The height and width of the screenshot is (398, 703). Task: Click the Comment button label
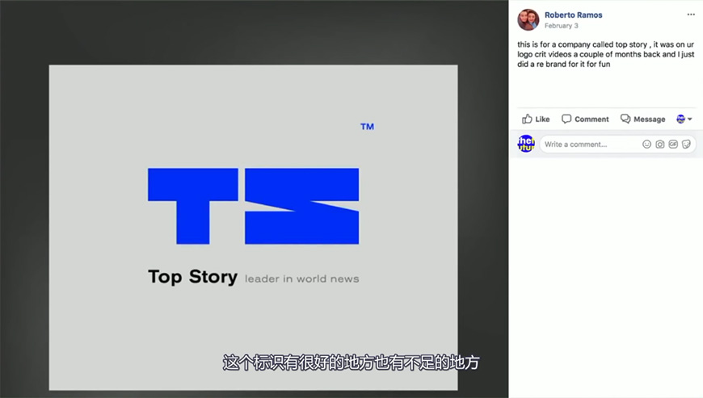pyautogui.click(x=591, y=119)
